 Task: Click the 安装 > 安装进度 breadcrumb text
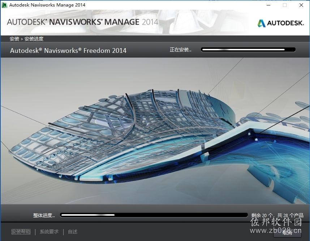point(26,39)
